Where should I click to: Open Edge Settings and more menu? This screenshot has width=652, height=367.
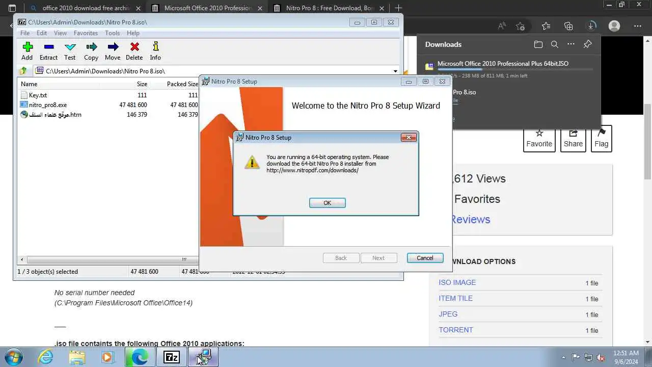coord(637,26)
